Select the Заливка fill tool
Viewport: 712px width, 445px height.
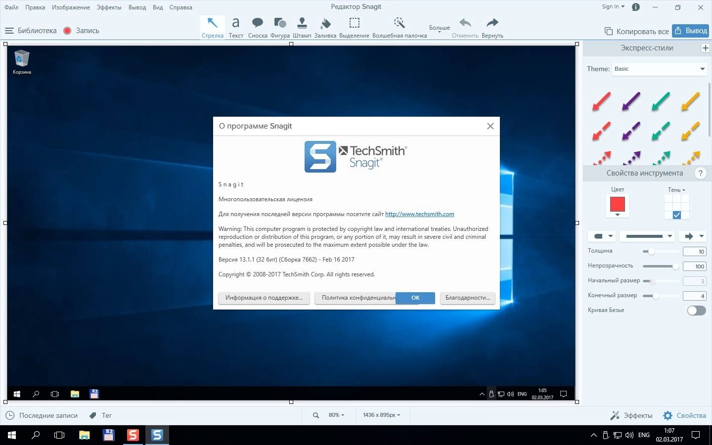[x=325, y=27]
